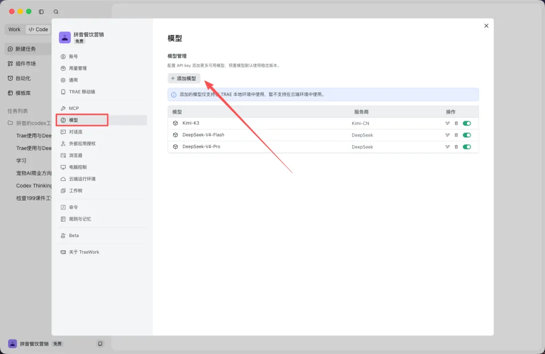Expand the 拼音的codex folder in task list
Image resolution: width=545 pixels, height=354 pixels.
(29, 123)
